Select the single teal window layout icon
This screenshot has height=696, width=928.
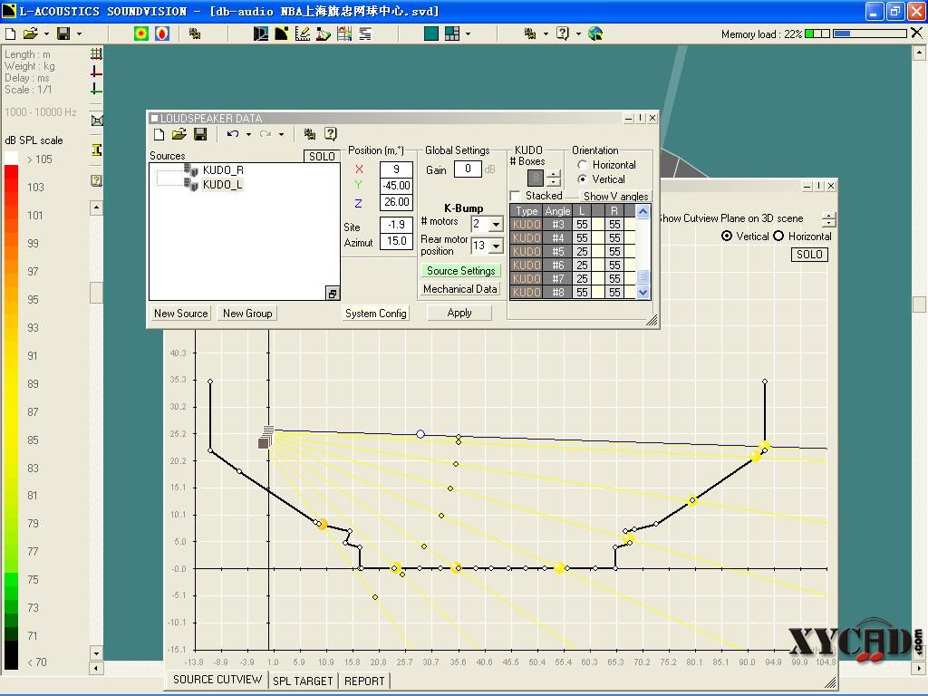coord(431,34)
